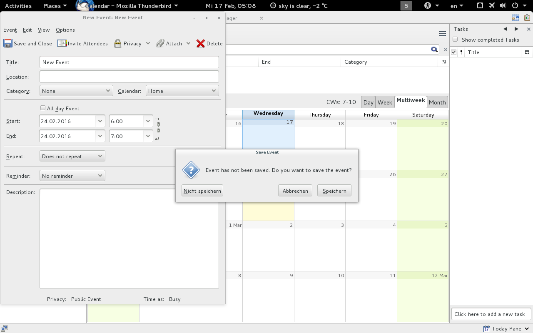
Task: Click the Location input field
Action: coord(129,77)
